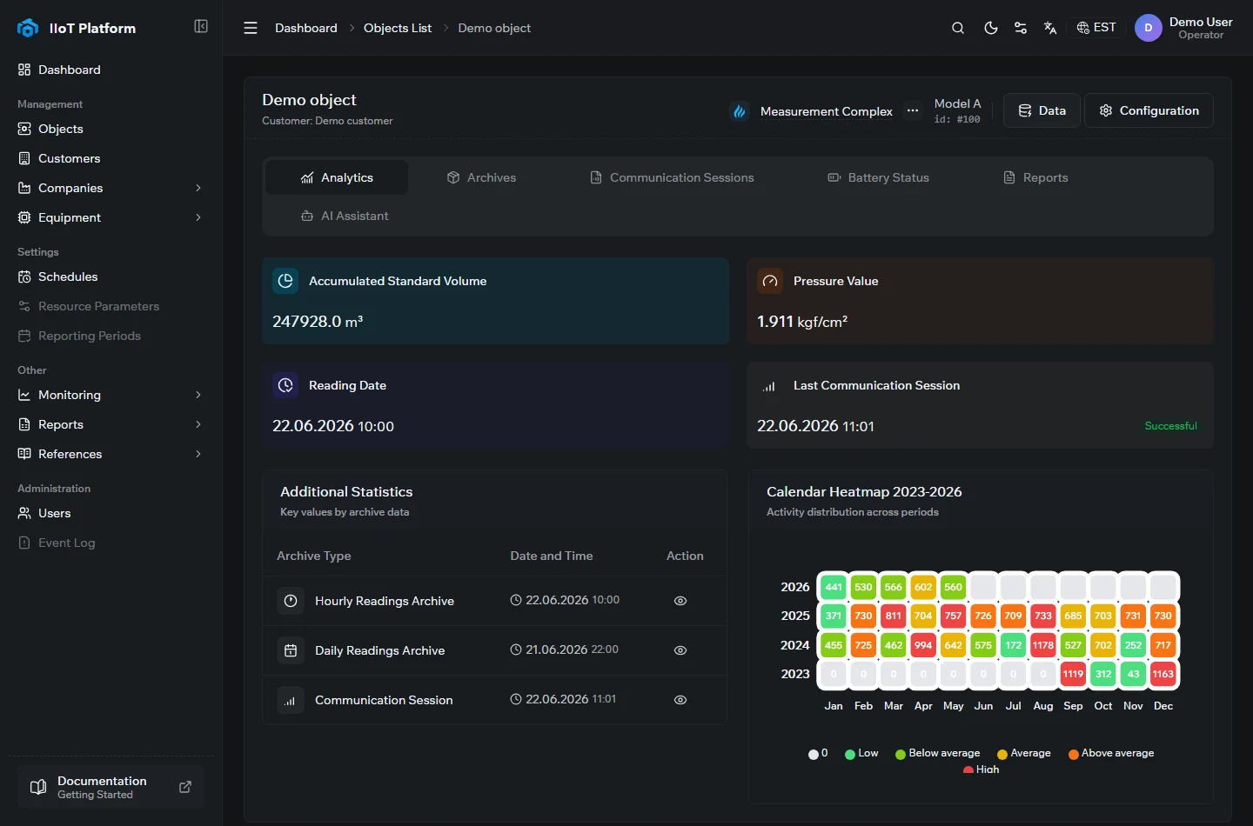Screen dimensions: 1253x826
Task: Toggle the High legend item
Action: click(981, 769)
